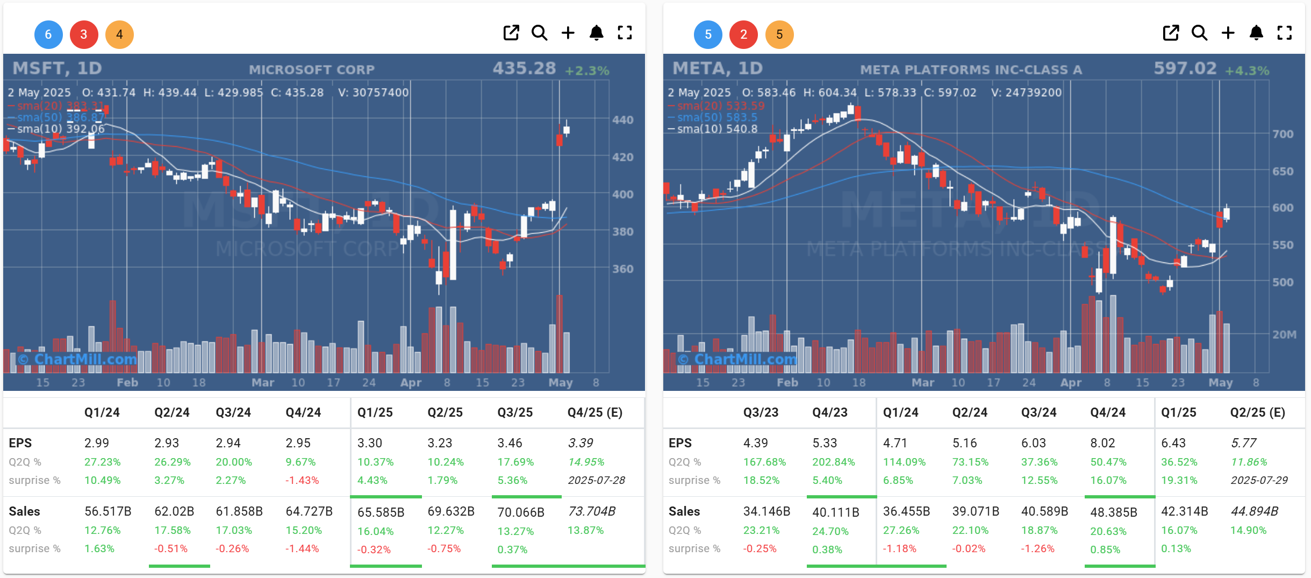Click the orange 5 badge for META
Screen dimensions: 1311x578
pos(779,34)
